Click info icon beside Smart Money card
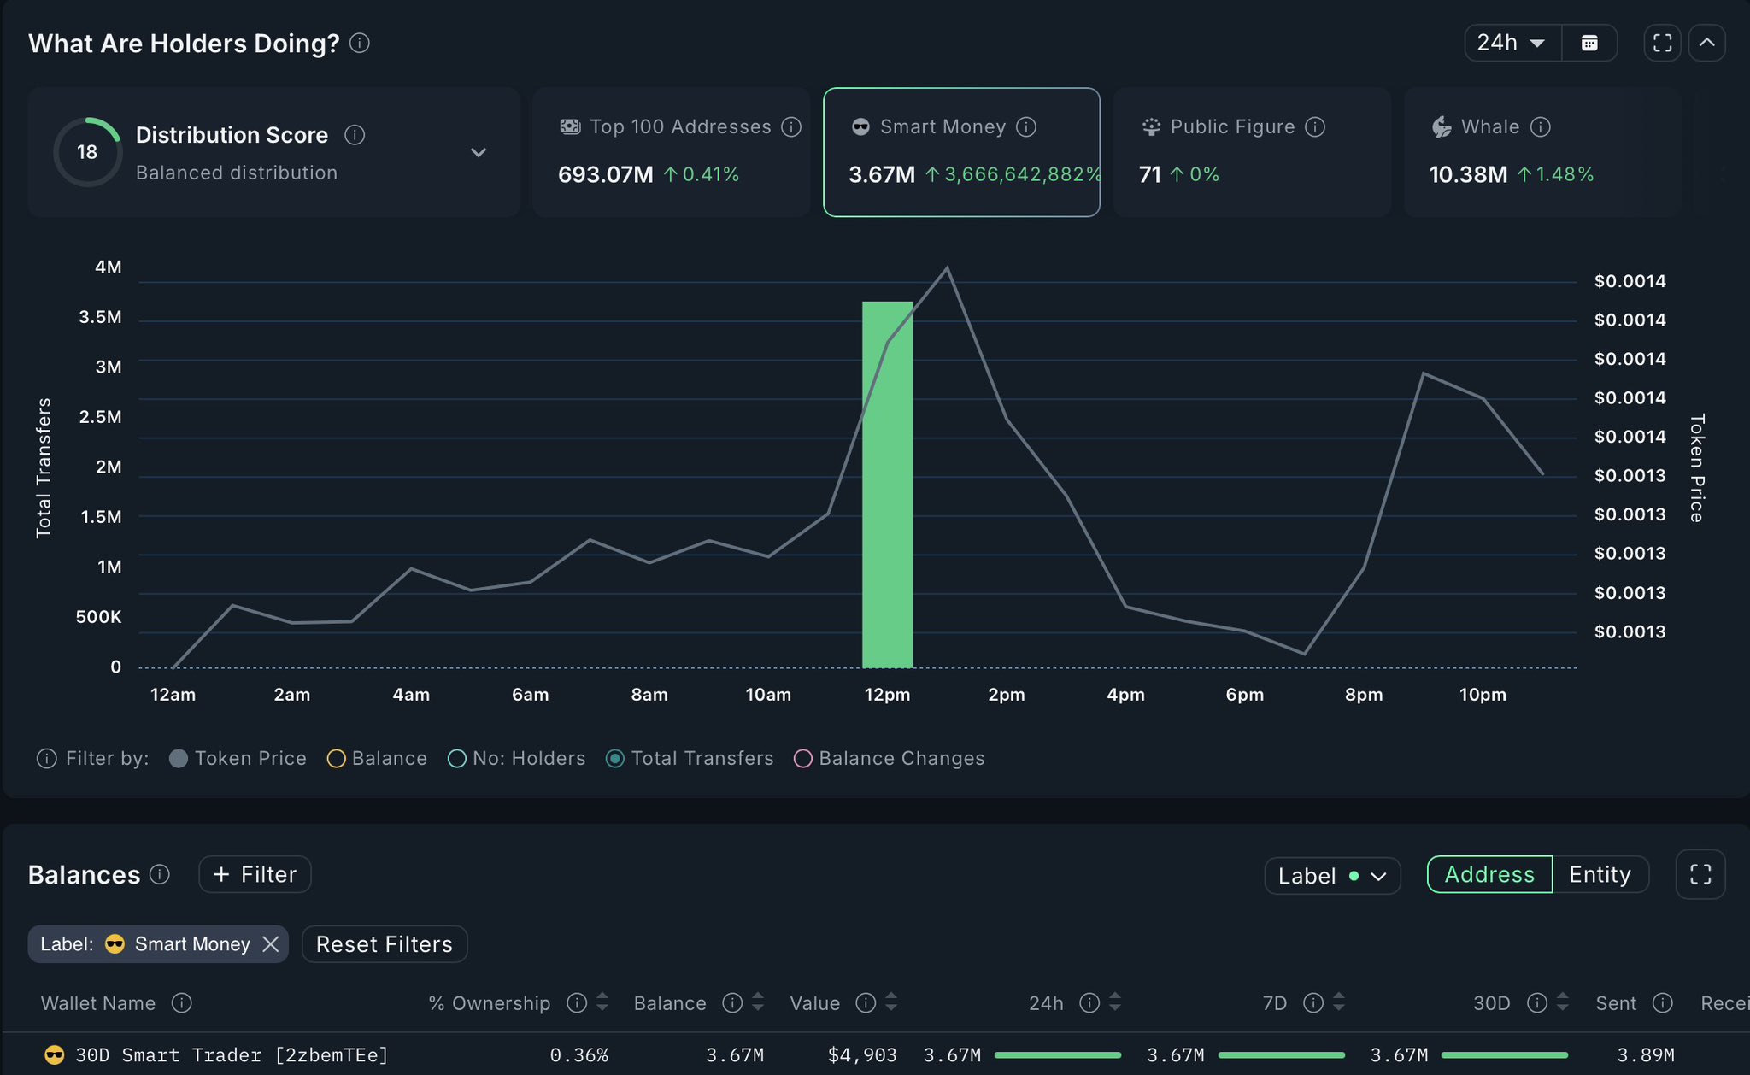This screenshot has height=1075, width=1750. (1026, 127)
